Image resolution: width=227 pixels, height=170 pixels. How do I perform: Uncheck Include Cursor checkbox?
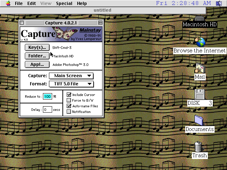(x=69, y=95)
